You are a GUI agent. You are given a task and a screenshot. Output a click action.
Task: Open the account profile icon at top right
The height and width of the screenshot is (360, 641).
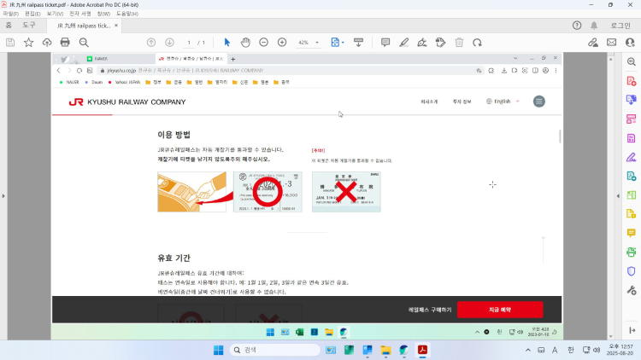pyautogui.click(x=630, y=43)
